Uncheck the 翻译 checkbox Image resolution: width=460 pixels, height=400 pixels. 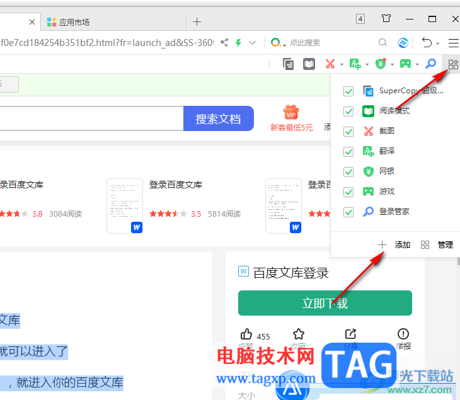point(348,152)
